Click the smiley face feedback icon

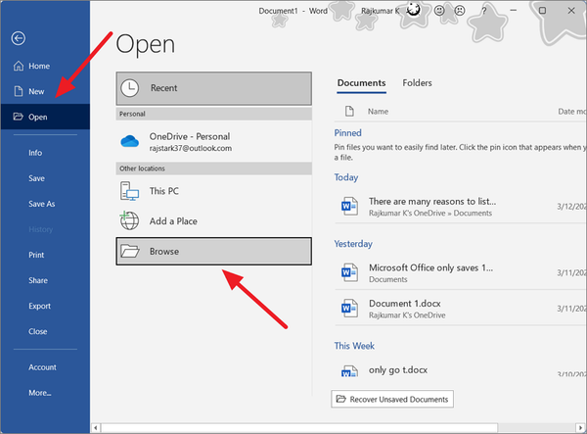click(x=439, y=11)
